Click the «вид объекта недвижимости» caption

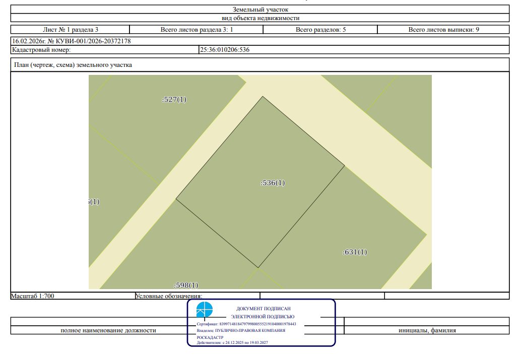pos(261,18)
